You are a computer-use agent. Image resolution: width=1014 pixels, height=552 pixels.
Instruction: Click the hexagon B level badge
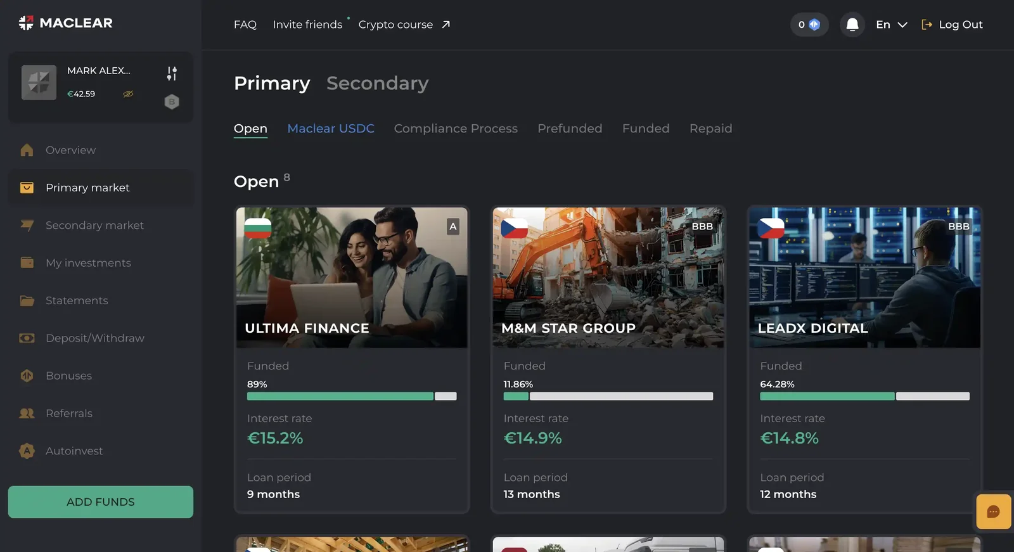(172, 101)
